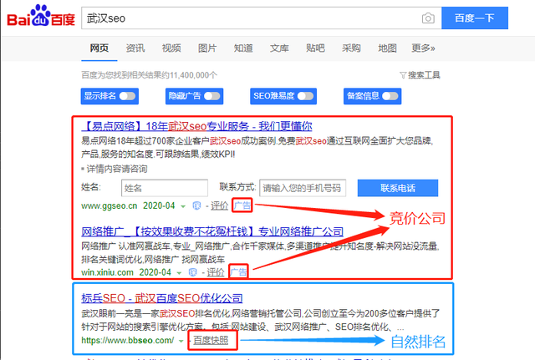Switch to the 资讯 tab
Screen dimensions: 535x360
pos(135,48)
